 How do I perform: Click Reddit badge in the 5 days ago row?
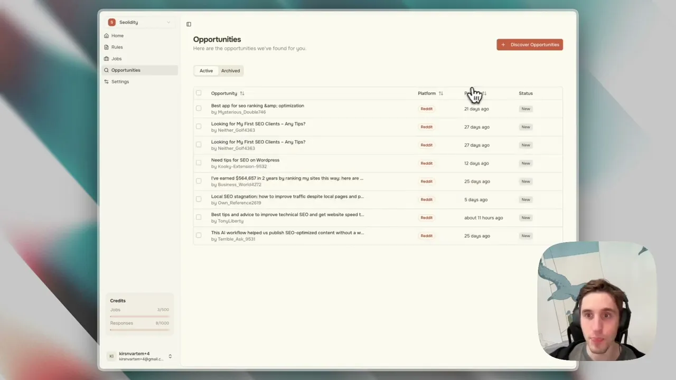[427, 199]
